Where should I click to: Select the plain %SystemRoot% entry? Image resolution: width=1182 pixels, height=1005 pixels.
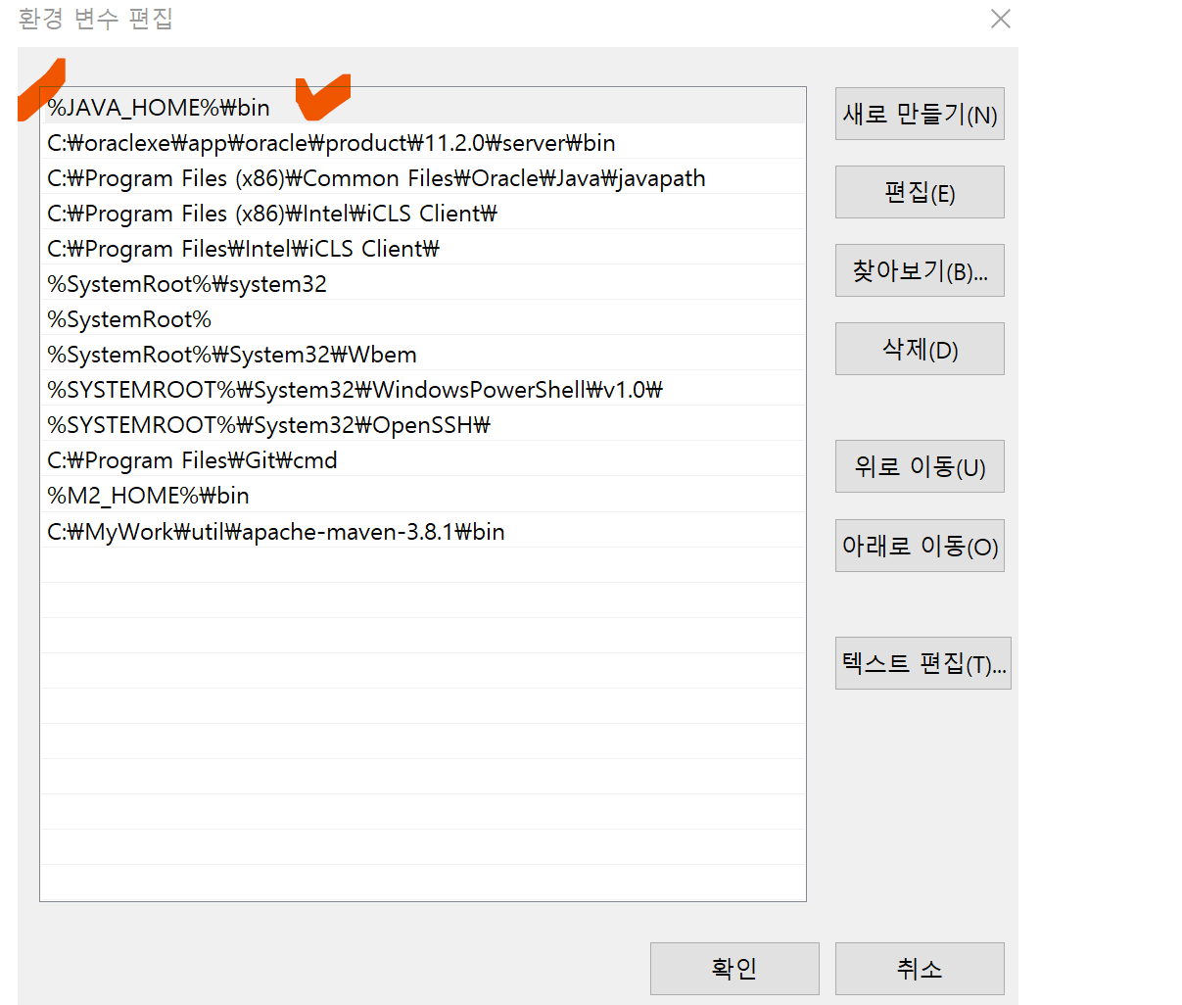pos(423,318)
